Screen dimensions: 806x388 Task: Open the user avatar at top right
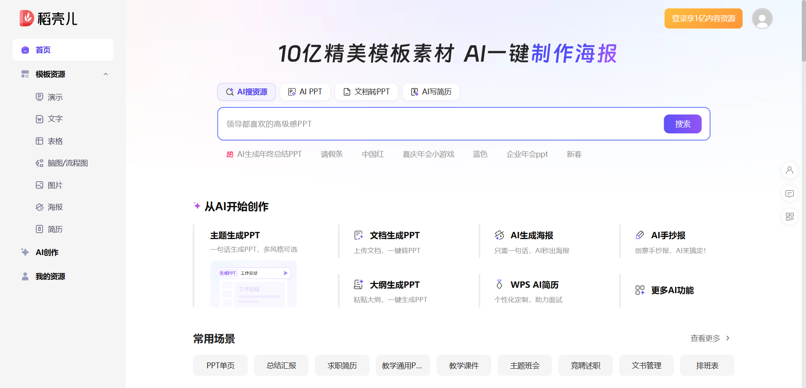click(x=762, y=18)
